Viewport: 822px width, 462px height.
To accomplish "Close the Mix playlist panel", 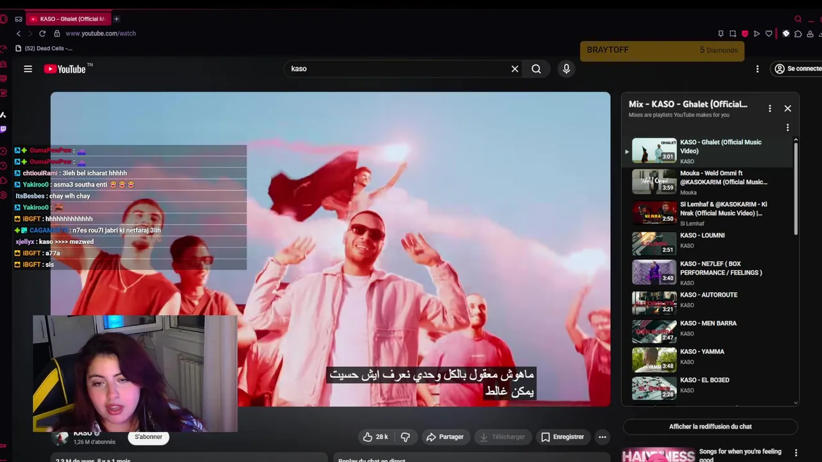I will (x=787, y=108).
